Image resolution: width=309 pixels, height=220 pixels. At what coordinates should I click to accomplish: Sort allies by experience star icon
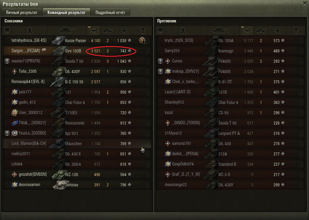point(124,31)
